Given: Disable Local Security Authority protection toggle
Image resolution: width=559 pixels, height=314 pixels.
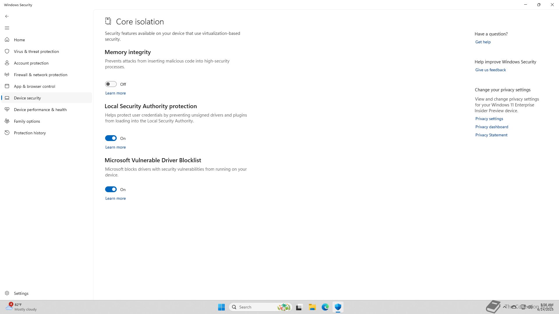Looking at the screenshot, I should click(x=111, y=138).
